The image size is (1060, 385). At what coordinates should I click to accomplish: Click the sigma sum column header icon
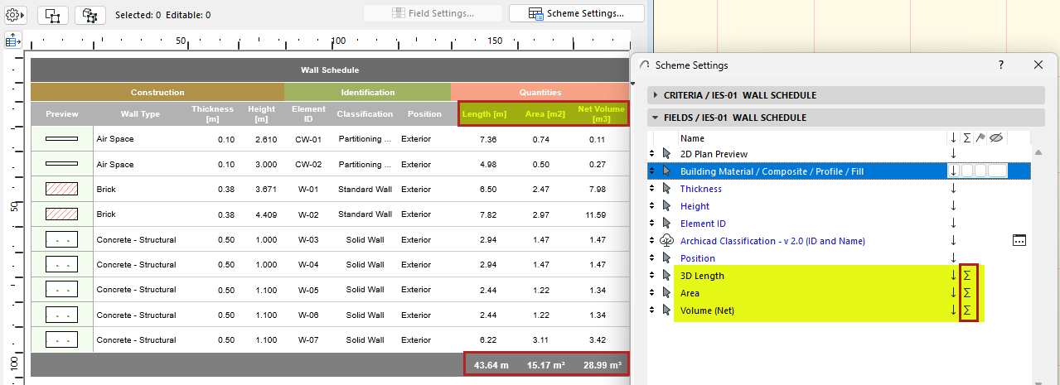(967, 138)
